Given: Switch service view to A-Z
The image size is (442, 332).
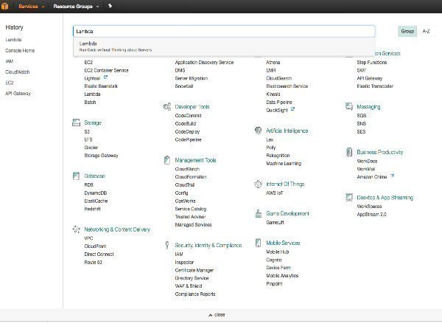Looking at the screenshot, I should click(426, 32).
